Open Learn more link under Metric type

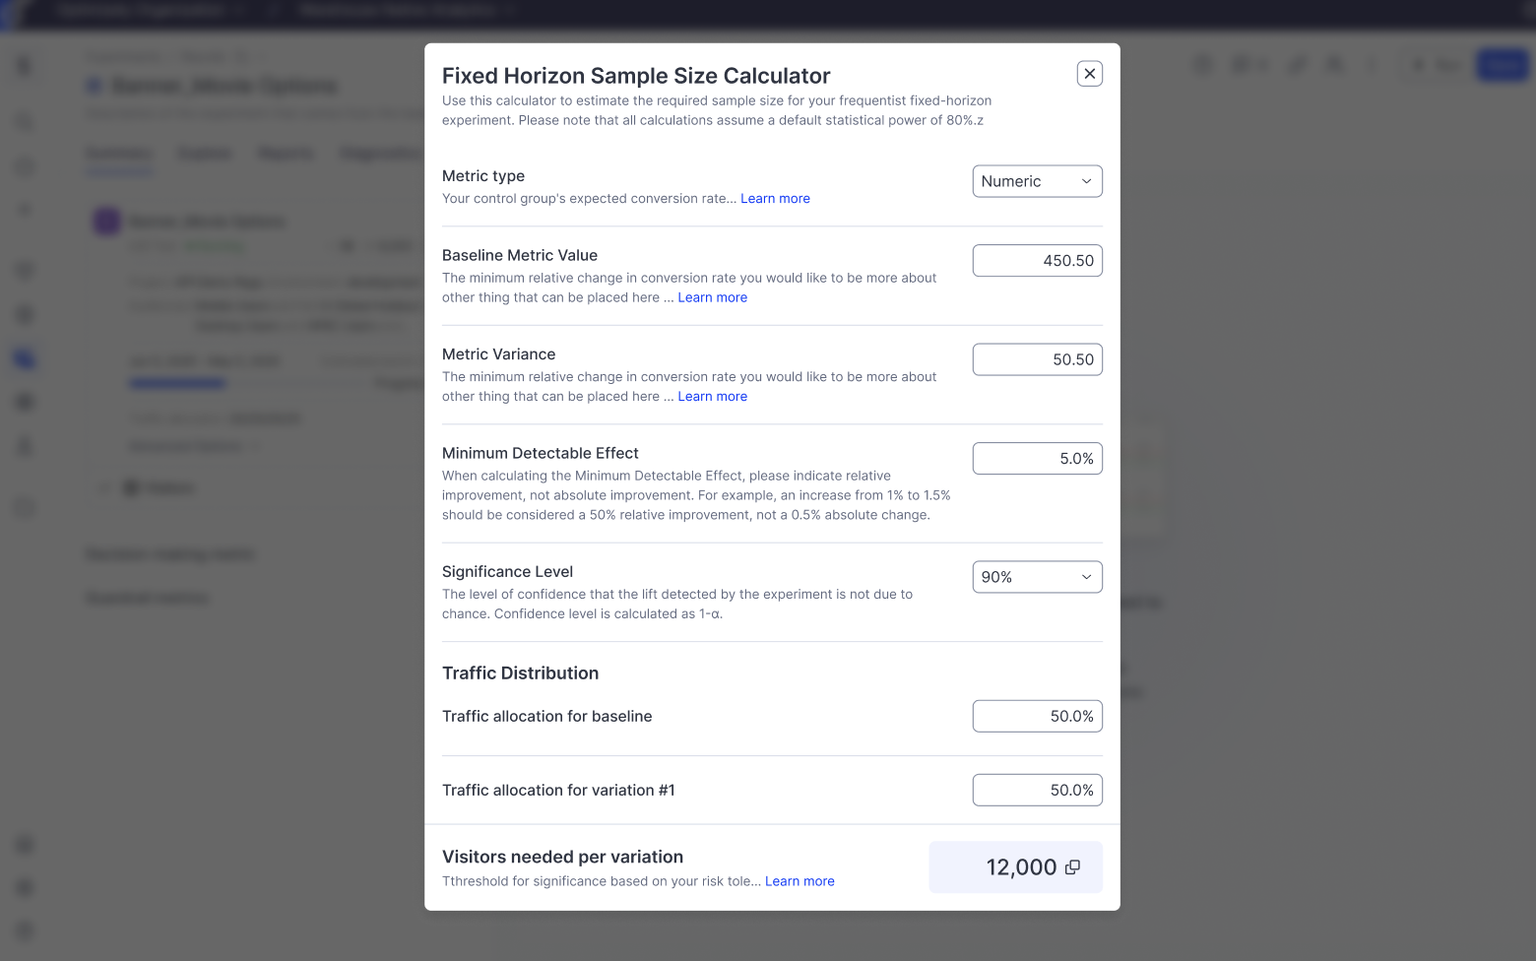click(x=775, y=199)
